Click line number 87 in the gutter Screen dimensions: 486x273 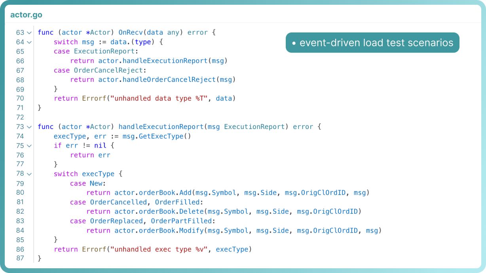pos(20,258)
